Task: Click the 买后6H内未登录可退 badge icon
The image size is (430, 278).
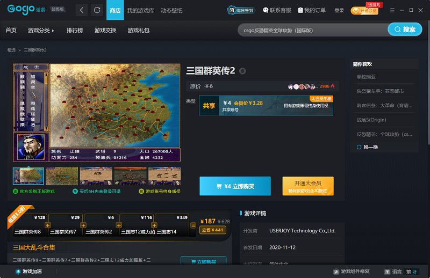Action: tap(75, 191)
